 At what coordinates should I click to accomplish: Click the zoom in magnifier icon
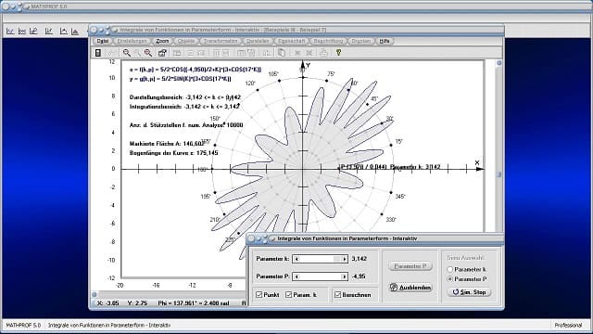pyautogui.click(x=126, y=53)
